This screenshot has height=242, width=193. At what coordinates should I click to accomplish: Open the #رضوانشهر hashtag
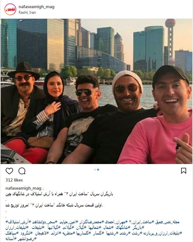click(x=27, y=239)
